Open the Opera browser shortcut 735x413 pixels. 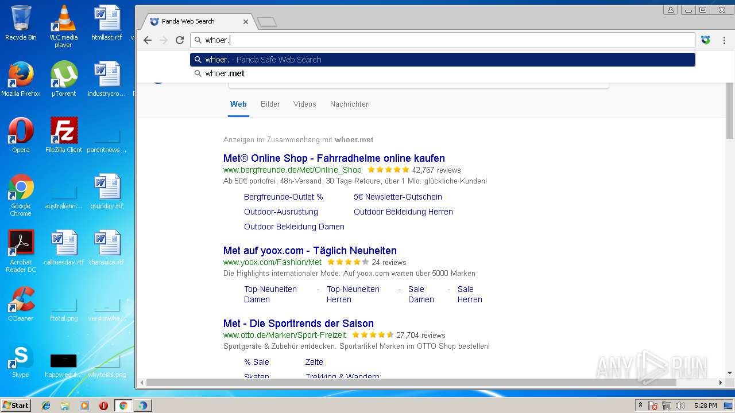click(21, 135)
